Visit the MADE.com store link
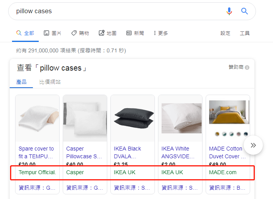Viewport: 273px width, 199px height. click(223, 172)
